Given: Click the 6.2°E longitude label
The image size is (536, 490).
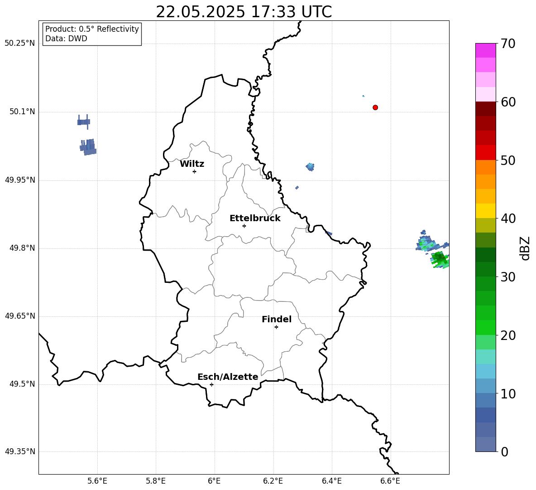Looking at the screenshot, I should click(x=273, y=481).
